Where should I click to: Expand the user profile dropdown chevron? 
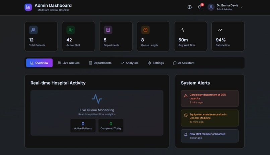242,7
